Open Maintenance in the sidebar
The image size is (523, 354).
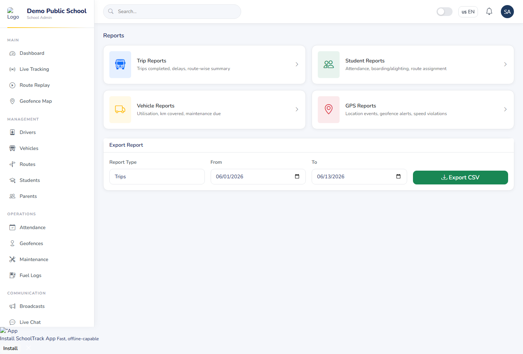point(47,260)
